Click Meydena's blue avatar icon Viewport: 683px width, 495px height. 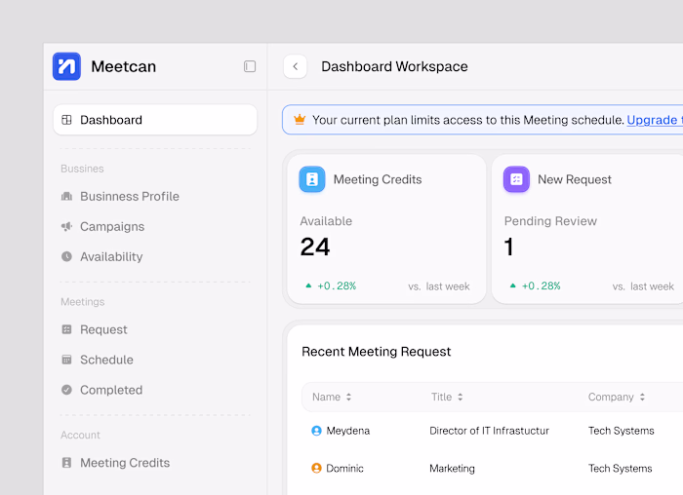317,431
